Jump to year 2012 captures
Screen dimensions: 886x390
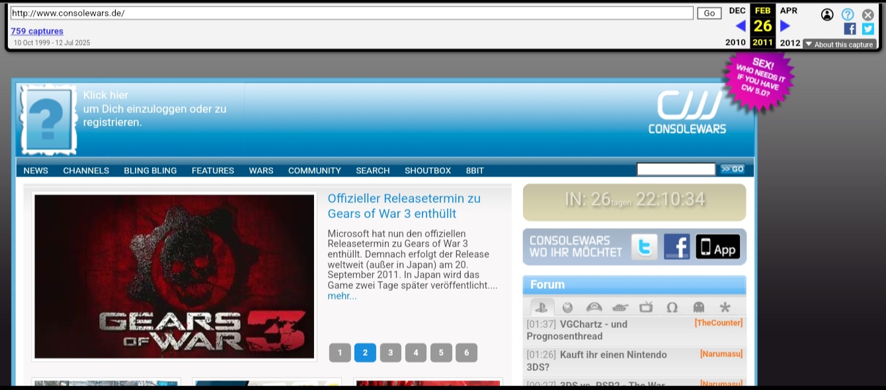point(790,42)
